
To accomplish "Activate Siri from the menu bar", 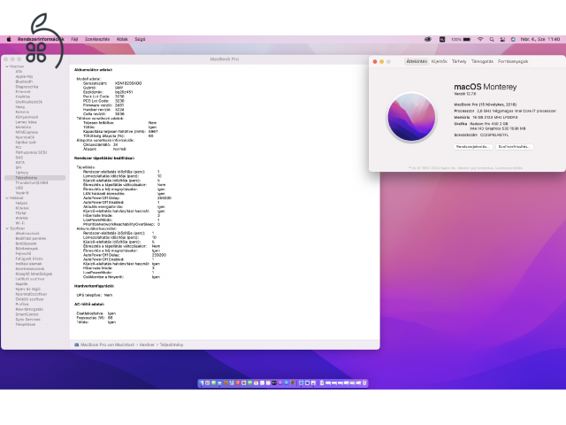I will pyautogui.click(x=513, y=39).
